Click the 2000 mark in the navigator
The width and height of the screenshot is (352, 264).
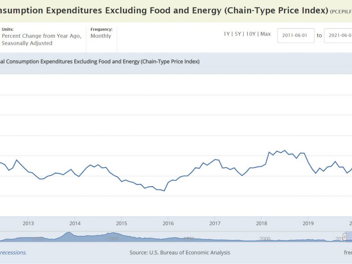pos(264,238)
